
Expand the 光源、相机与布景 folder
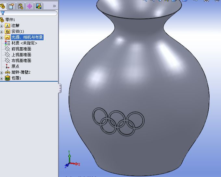1,38
